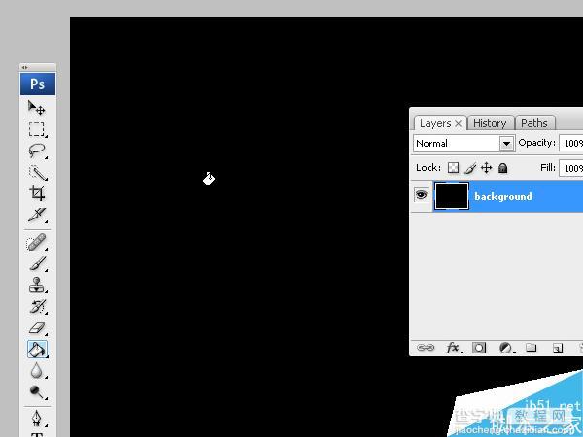The height and width of the screenshot is (437, 583).
Task: Open the adjustment layer menu
Action: (506, 348)
